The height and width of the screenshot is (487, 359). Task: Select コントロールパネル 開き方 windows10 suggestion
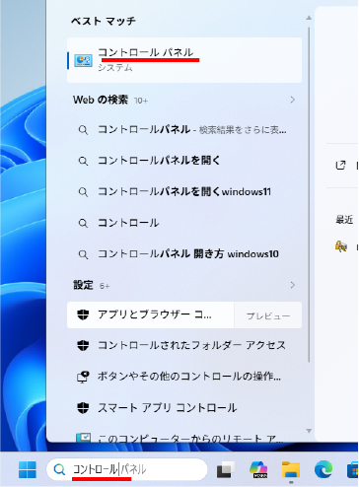click(184, 253)
